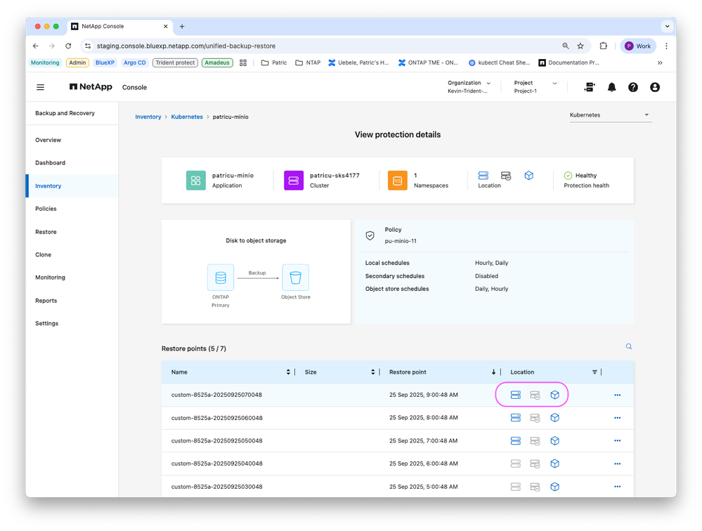
Task: Click the agents/connector icon in header
Action: (x=590, y=87)
